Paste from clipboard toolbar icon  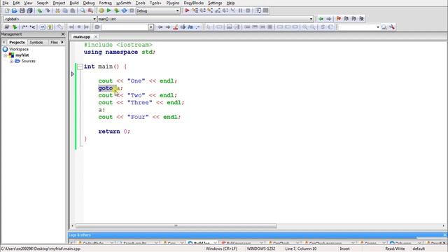73,10
